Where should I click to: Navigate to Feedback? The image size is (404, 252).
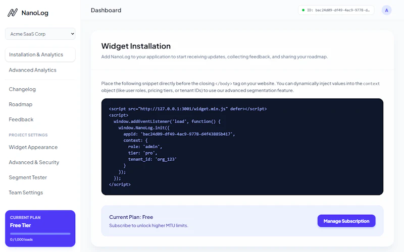[x=21, y=119]
